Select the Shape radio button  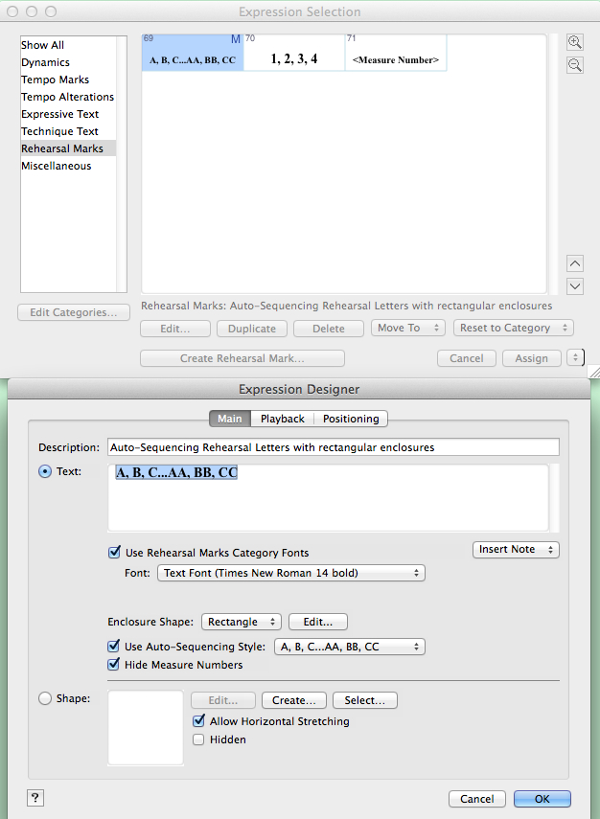click(x=45, y=699)
